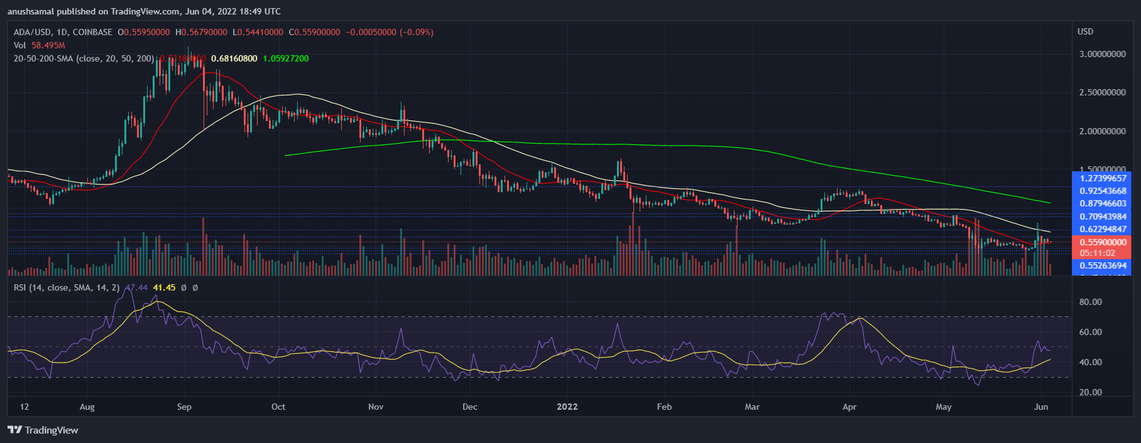The width and height of the screenshot is (1141, 443).
Task: Click the Oct date on time axis
Action: (x=278, y=407)
